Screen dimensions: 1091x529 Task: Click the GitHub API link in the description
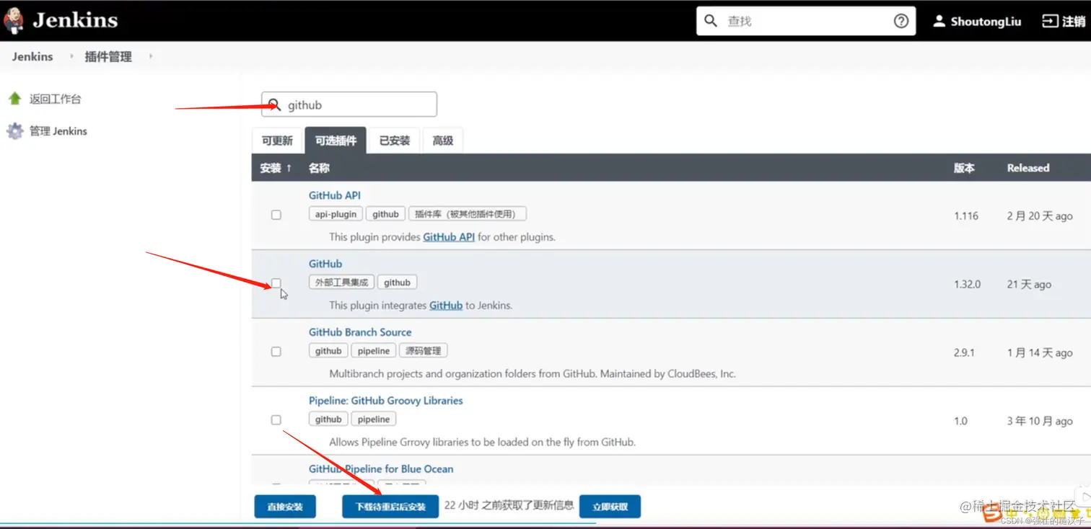(x=449, y=237)
